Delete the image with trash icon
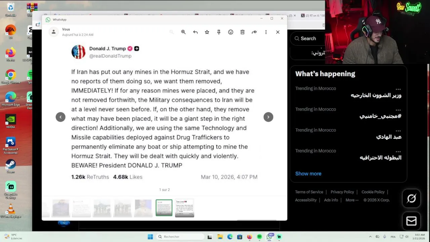This screenshot has width=430, height=242. tap(242, 32)
